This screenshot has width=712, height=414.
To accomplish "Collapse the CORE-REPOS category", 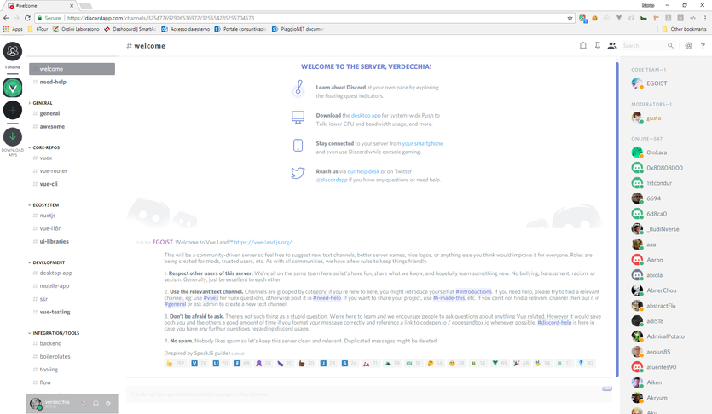I will pos(44,147).
